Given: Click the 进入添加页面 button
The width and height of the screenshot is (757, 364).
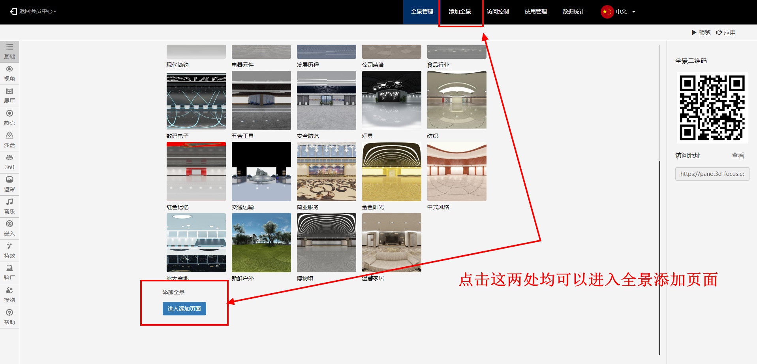Looking at the screenshot, I should click(184, 309).
